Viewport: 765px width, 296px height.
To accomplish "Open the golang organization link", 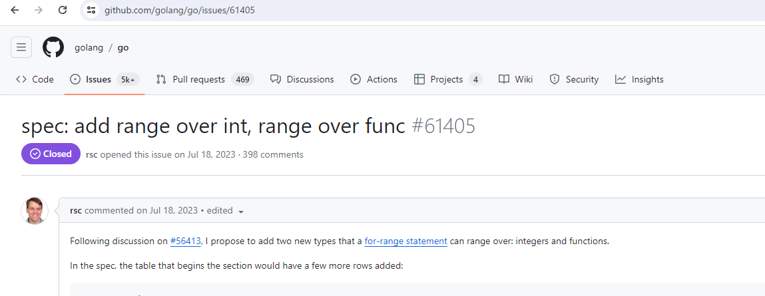I will [x=89, y=48].
